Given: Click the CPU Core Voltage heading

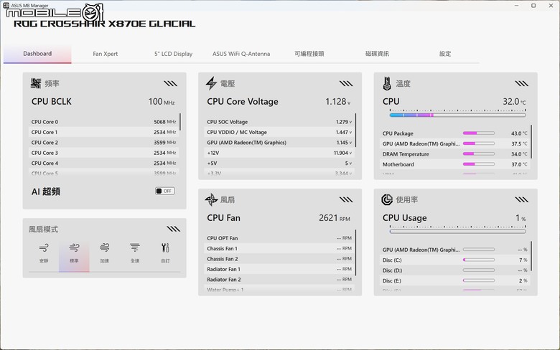Looking at the screenshot, I should pos(243,102).
